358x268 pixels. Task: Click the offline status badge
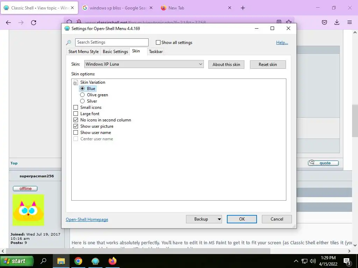coord(25,189)
